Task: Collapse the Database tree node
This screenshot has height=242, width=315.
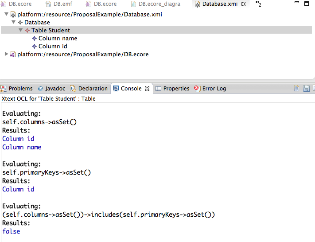Action: [13, 22]
